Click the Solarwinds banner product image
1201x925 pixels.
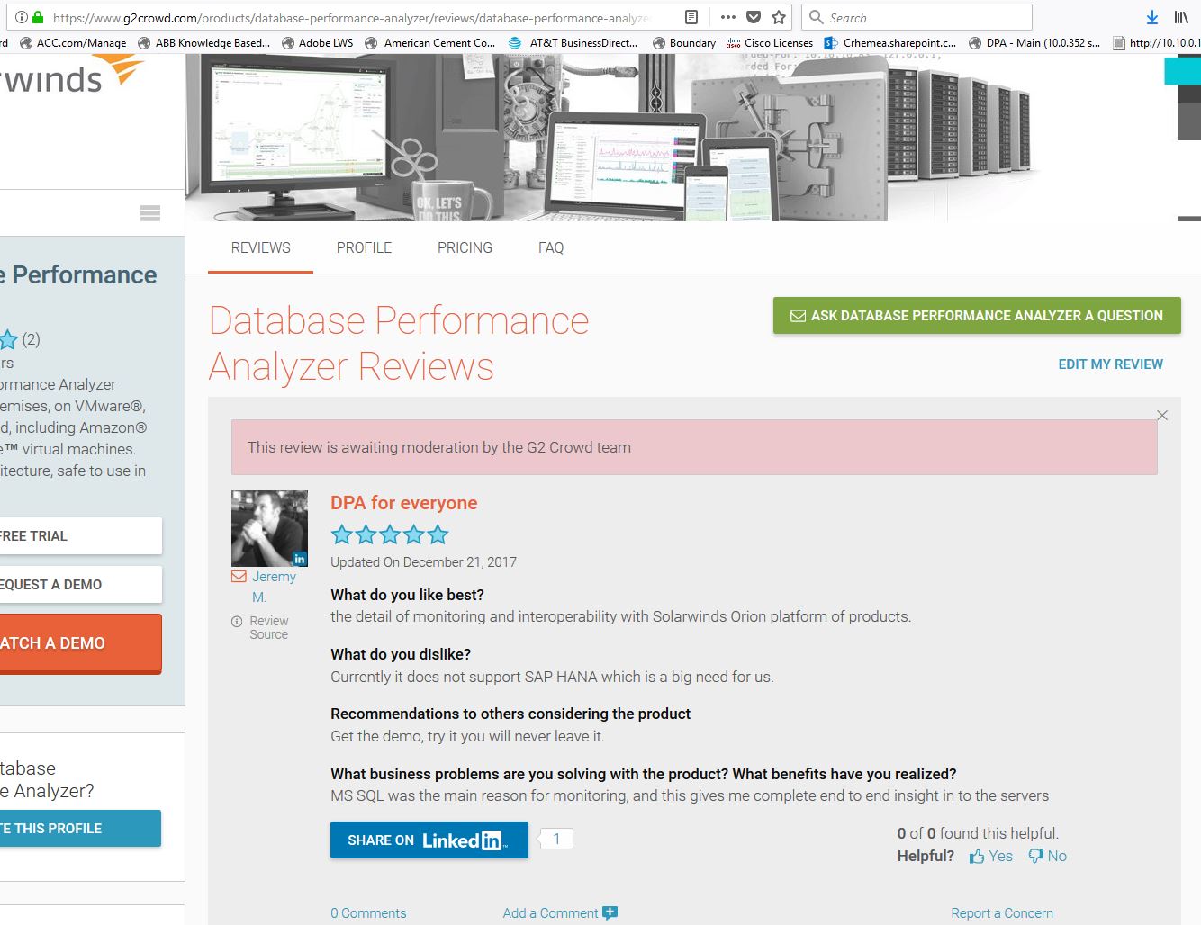coord(612,138)
